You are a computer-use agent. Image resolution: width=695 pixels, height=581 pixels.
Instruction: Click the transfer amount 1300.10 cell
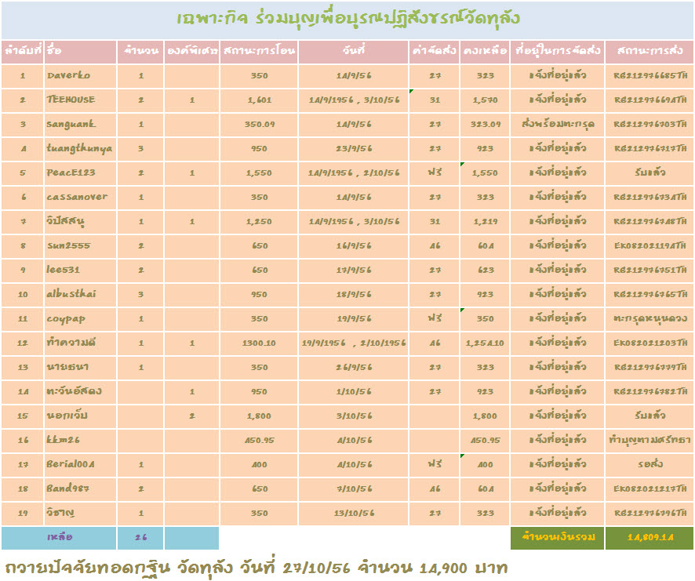click(258, 343)
